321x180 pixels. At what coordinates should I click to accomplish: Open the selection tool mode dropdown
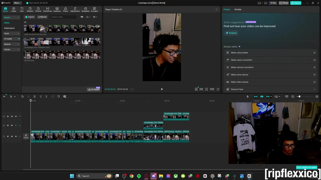(x=15, y=96)
